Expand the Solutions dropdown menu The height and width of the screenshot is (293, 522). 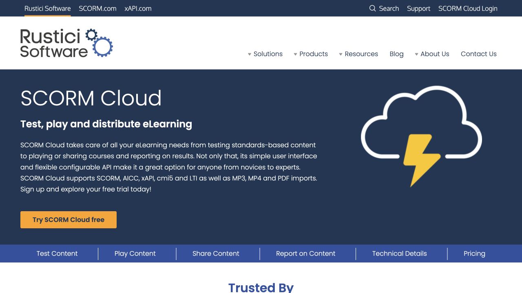pyautogui.click(x=265, y=54)
